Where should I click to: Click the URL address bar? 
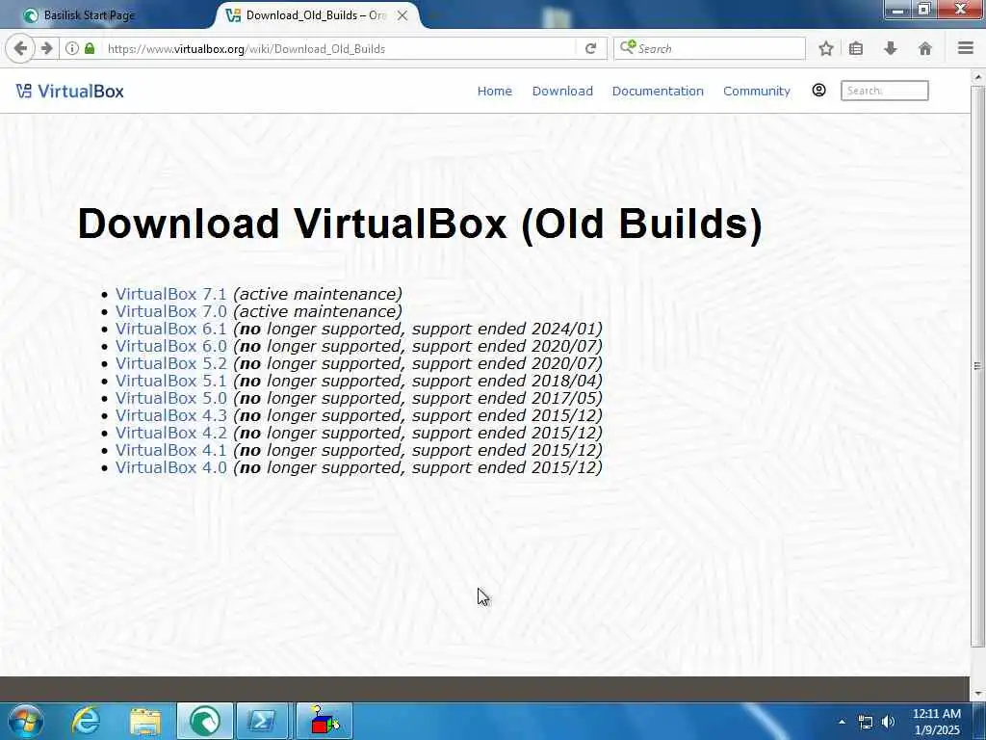pos(340,48)
